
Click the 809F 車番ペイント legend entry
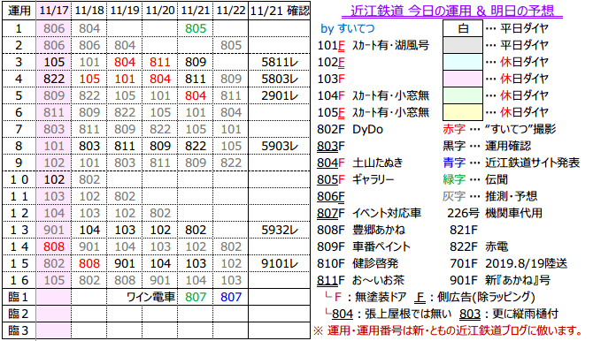point(364,246)
